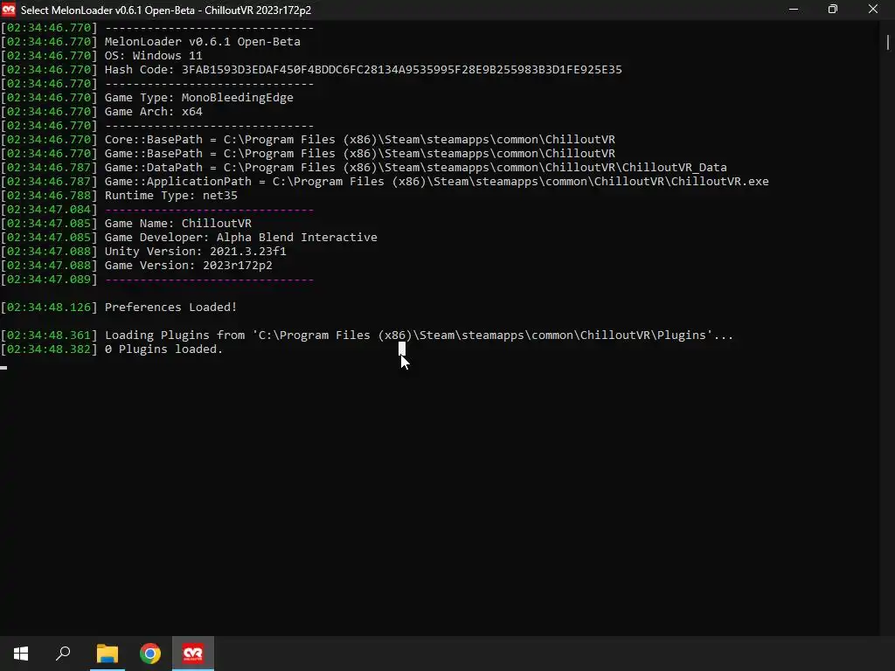Click the timestamp [02:34:47.084]
This screenshot has width=895, height=671.
click(49, 210)
